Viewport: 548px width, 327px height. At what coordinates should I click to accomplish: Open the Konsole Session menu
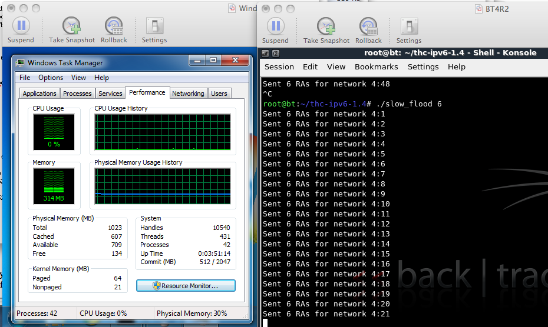tap(279, 66)
